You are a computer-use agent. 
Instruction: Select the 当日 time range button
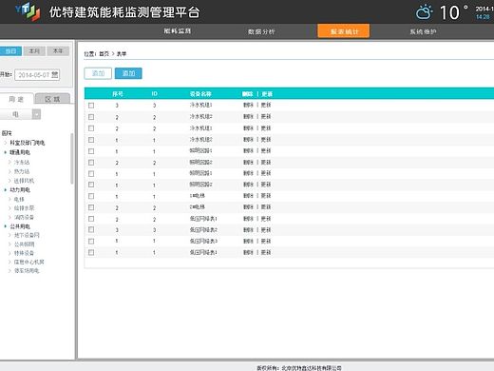click(x=10, y=51)
